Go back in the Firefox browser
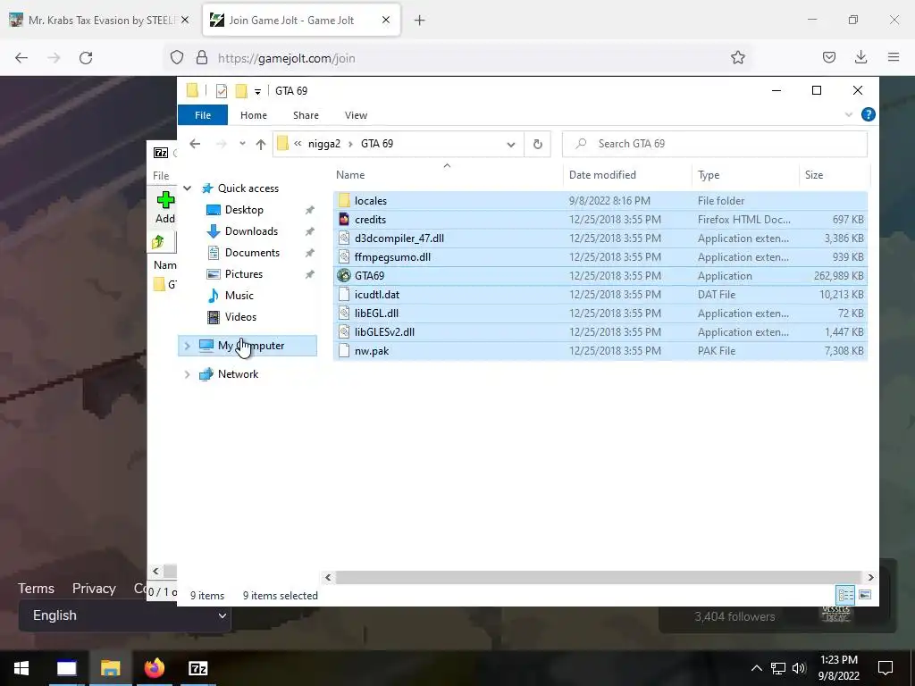The height and width of the screenshot is (686, 915). point(21,58)
